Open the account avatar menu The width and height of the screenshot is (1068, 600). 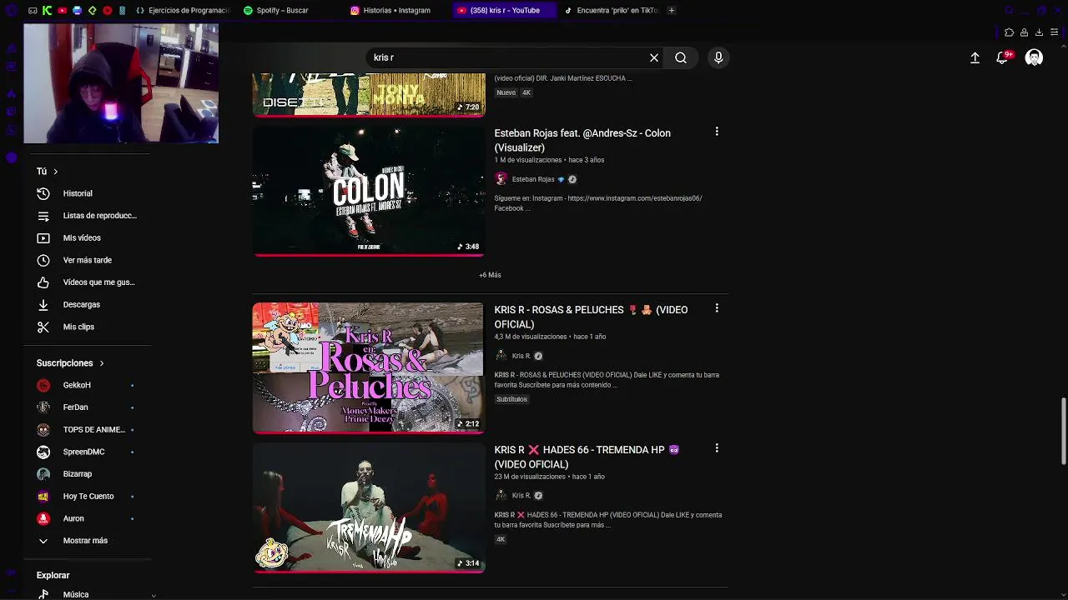[1034, 57]
